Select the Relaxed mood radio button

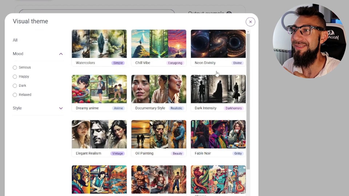pyautogui.click(x=15, y=95)
